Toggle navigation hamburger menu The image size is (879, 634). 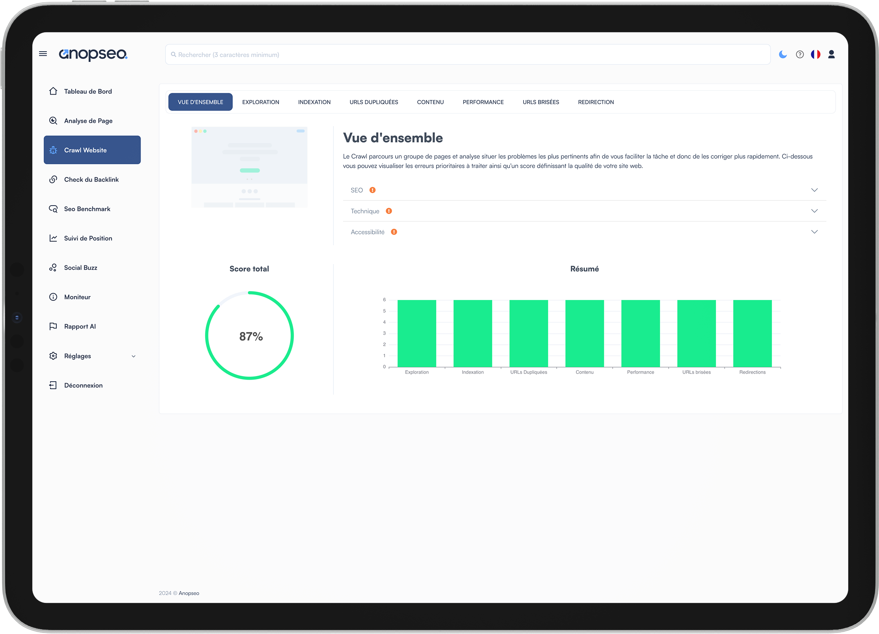(x=44, y=55)
